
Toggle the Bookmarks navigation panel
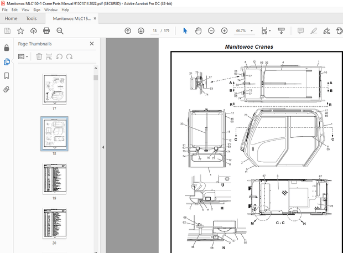pos(7,75)
